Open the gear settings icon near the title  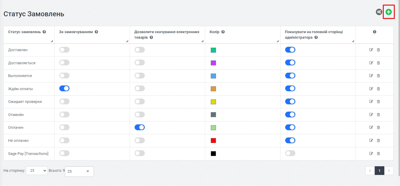point(379,12)
